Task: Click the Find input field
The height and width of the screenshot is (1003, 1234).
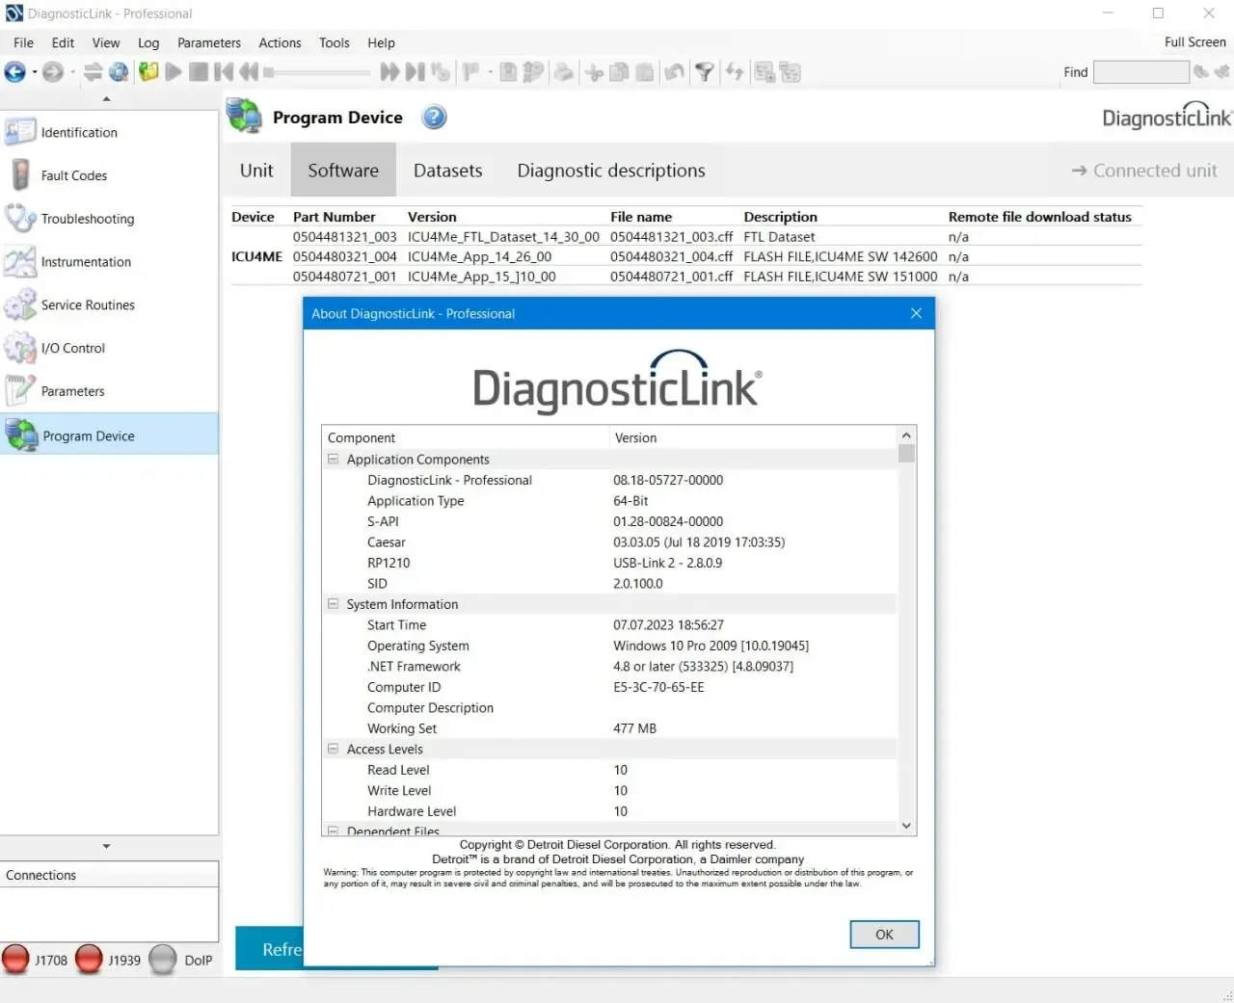Action: 1141,72
